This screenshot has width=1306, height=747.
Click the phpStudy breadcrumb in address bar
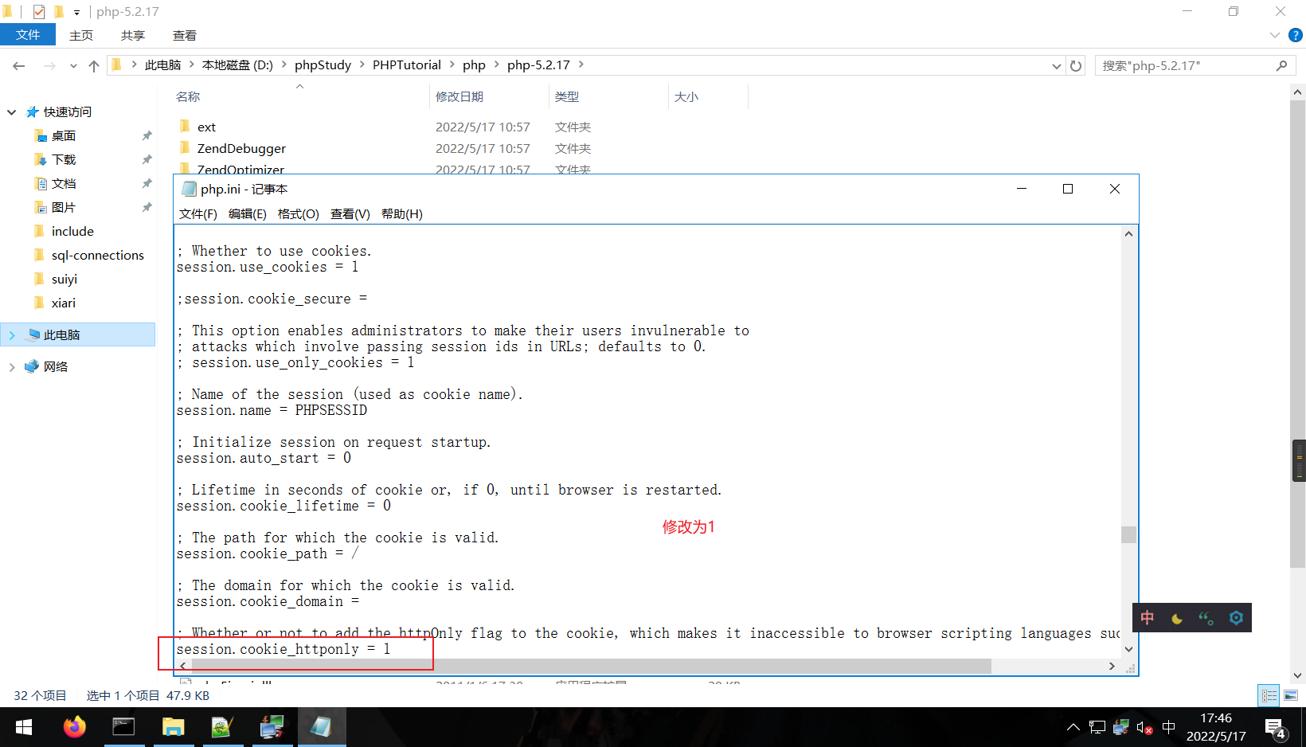[323, 65]
